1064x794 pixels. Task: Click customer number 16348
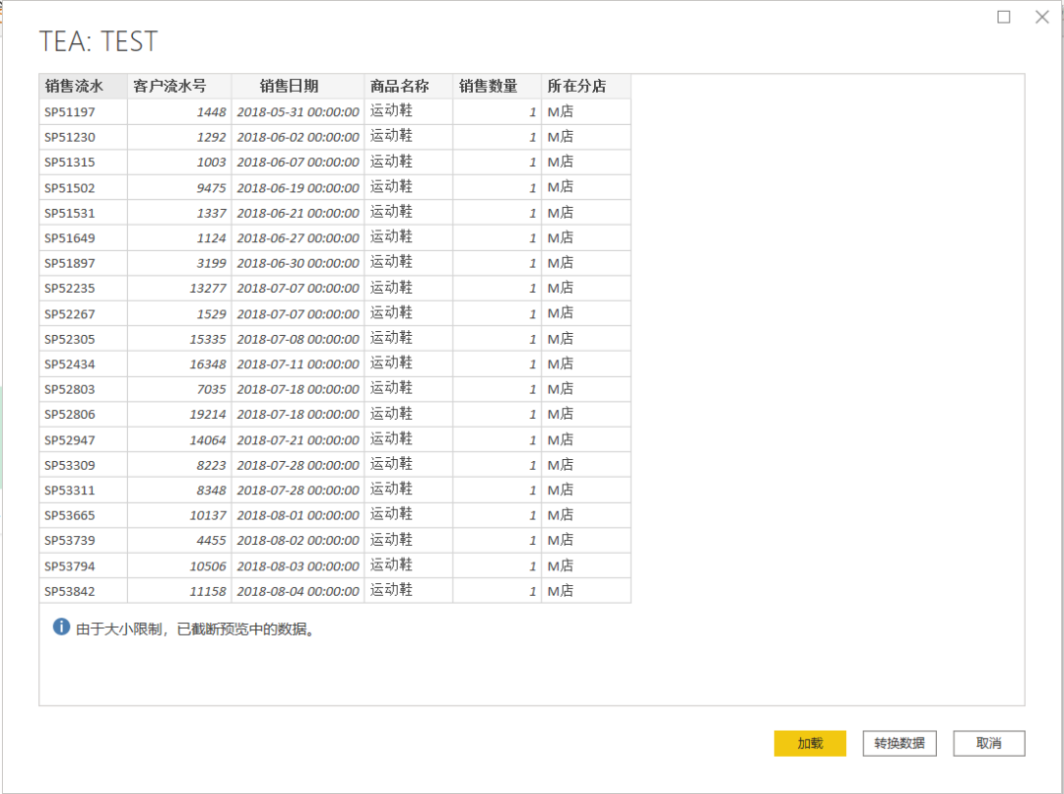point(179,364)
